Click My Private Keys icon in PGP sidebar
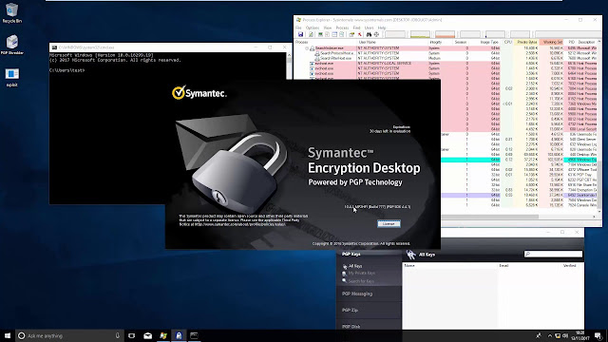Image resolution: width=608 pixels, height=342 pixels. 344,274
